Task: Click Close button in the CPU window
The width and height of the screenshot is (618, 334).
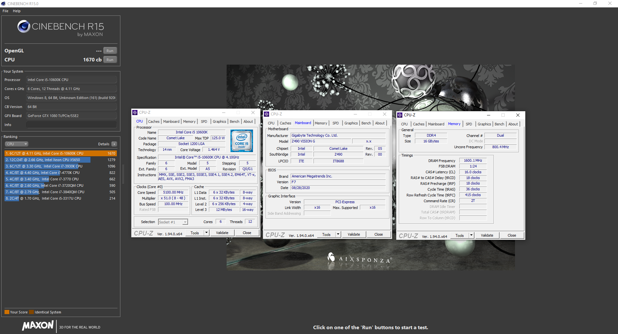Action: point(247,233)
